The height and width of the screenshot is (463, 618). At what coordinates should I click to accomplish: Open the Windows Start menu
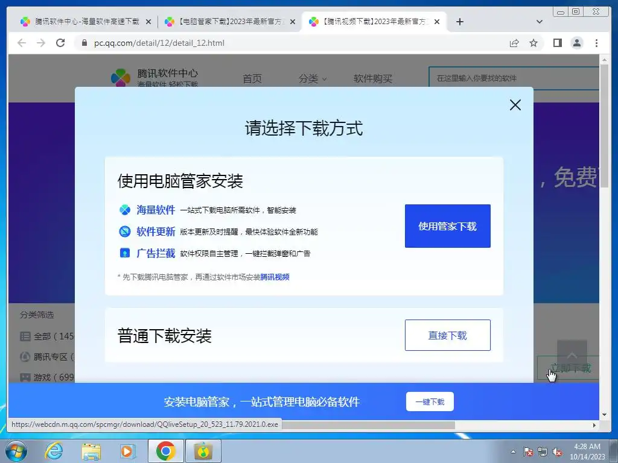click(16, 451)
